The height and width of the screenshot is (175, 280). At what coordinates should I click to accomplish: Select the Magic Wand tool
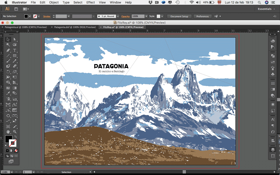click(x=8, y=45)
